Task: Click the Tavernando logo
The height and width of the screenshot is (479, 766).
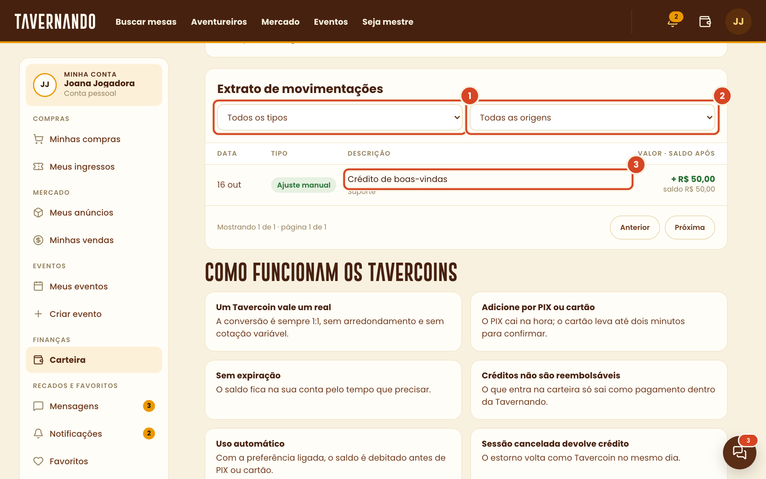Action: click(x=55, y=22)
